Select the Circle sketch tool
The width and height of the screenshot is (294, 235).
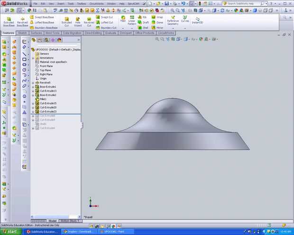point(24,70)
